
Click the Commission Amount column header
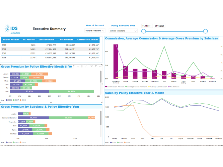coord(88,40)
